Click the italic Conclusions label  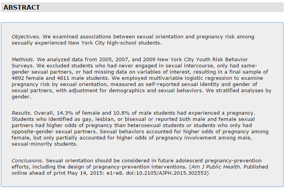(x=28, y=160)
